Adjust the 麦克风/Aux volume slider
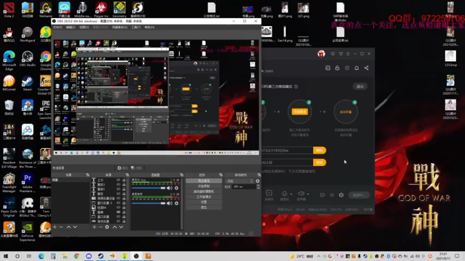Screen dimensions: 465x261 tap(148, 188)
